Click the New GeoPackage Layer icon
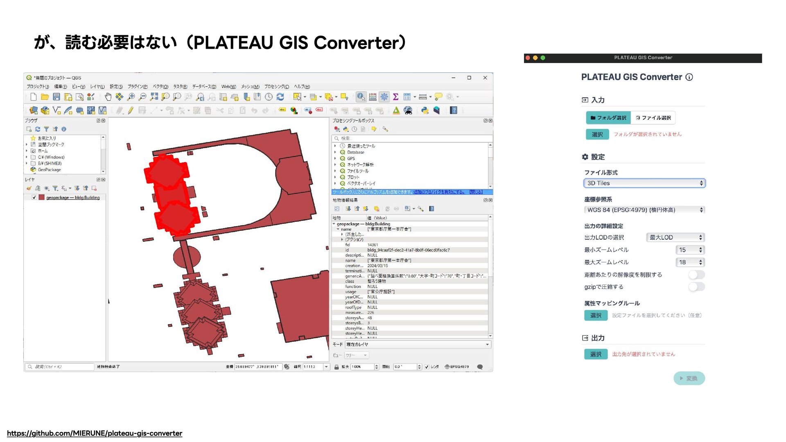The image size is (786, 442). point(45,110)
